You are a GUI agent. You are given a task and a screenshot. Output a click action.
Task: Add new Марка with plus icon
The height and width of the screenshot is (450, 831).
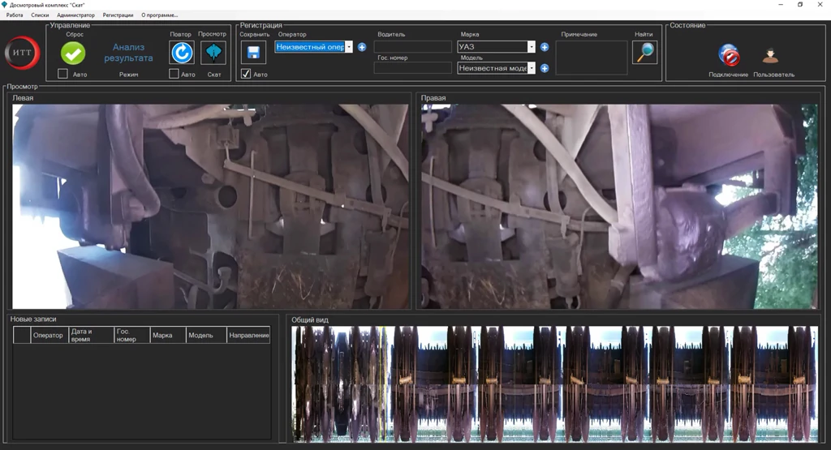[x=545, y=47]
